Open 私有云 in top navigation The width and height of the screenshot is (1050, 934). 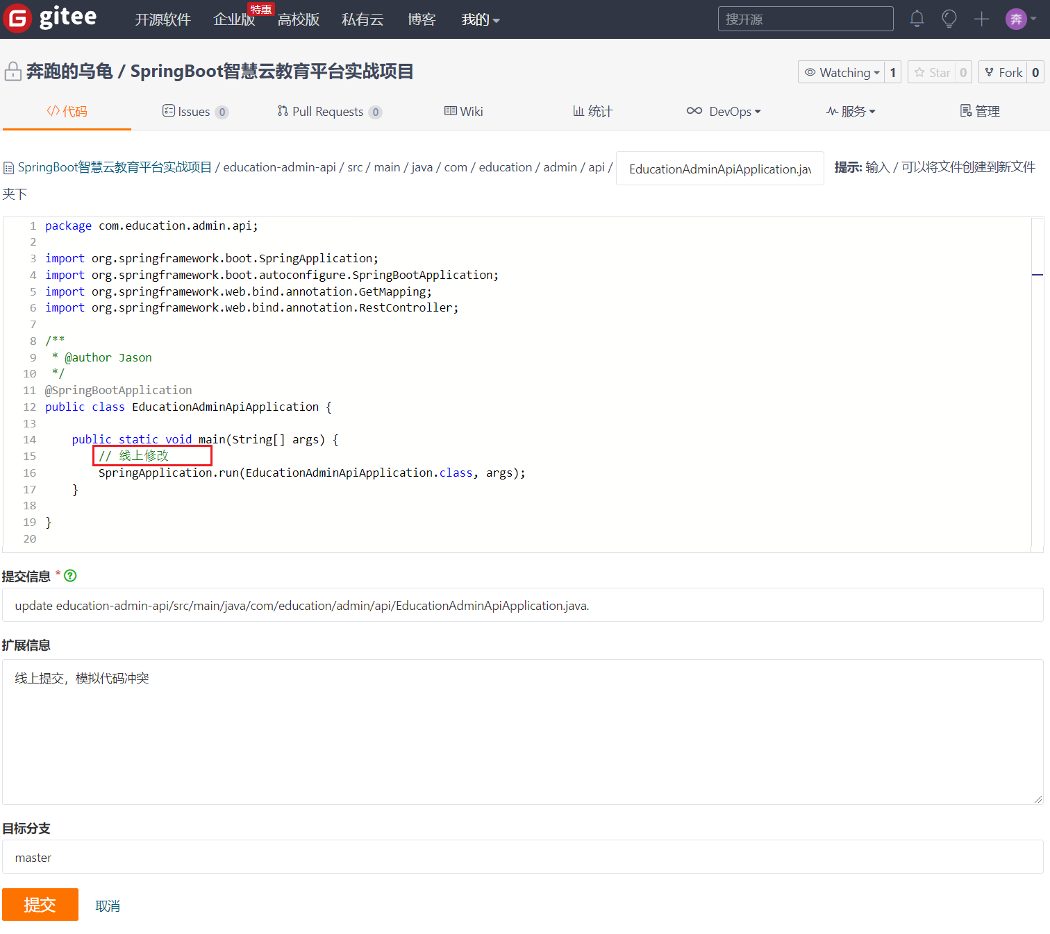[362, 19]
